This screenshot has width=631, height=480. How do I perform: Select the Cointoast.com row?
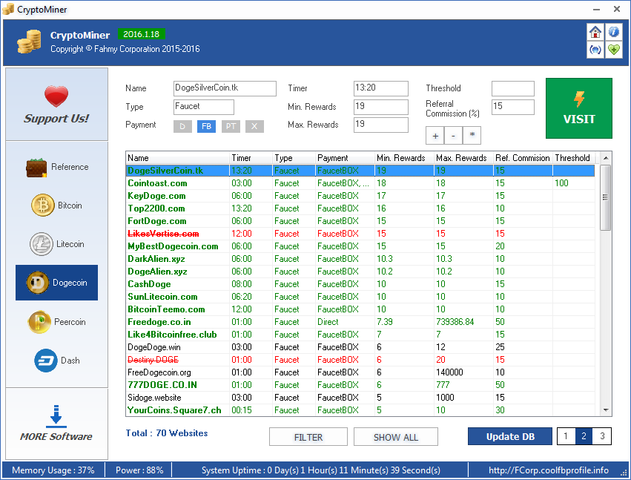360,183
